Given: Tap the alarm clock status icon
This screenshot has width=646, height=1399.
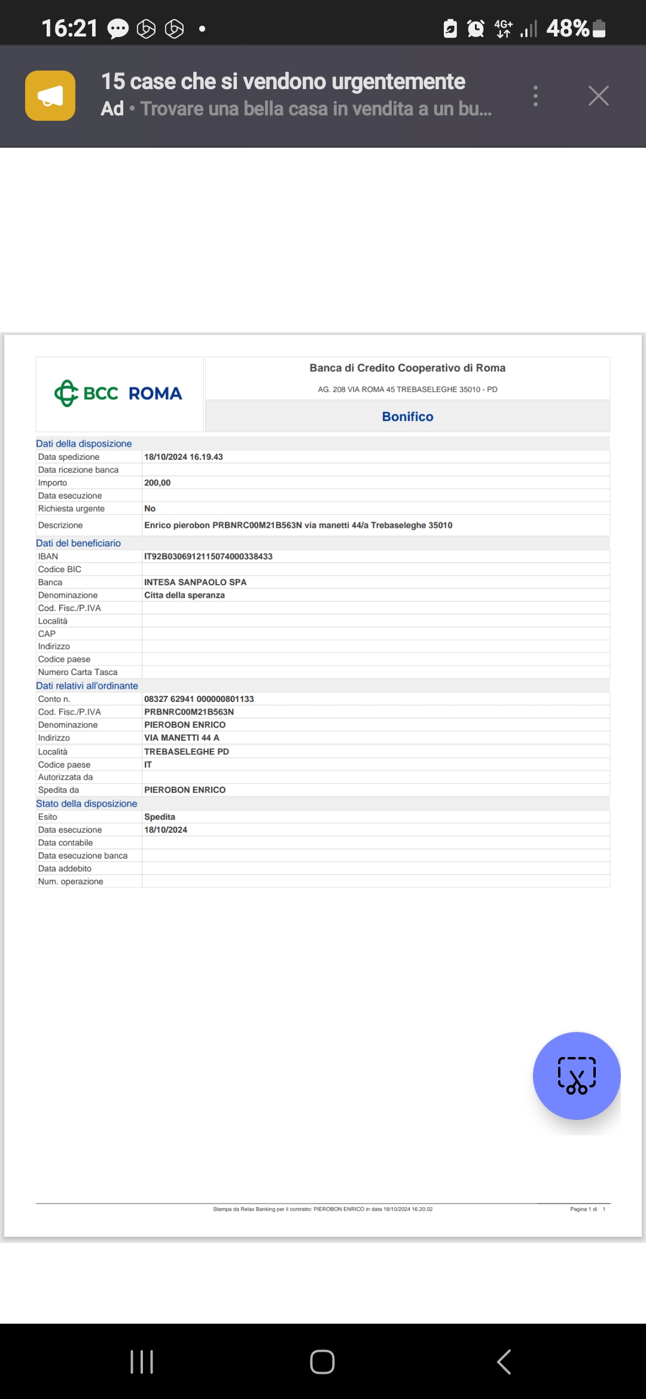Looking at the screenshot, I should [476, 28].
